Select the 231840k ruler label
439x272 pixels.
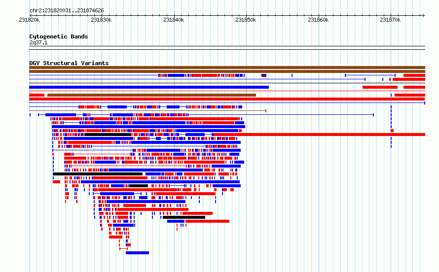[174, 20]
